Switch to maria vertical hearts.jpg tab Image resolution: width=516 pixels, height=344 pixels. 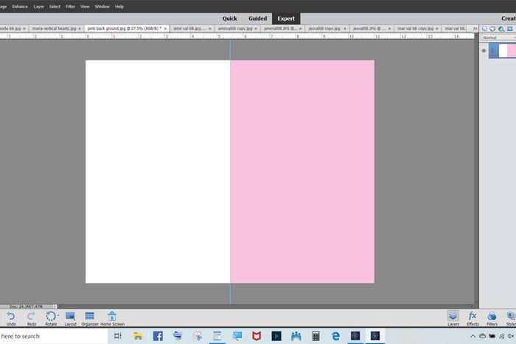55,28
